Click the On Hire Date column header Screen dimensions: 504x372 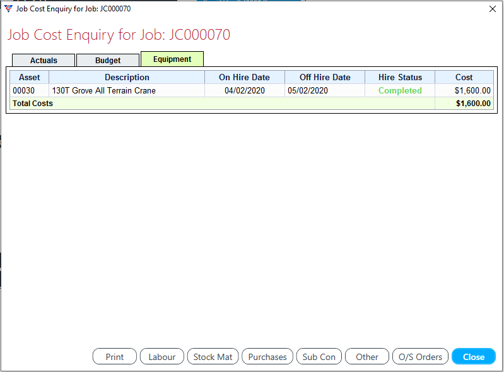pos(244,77)
